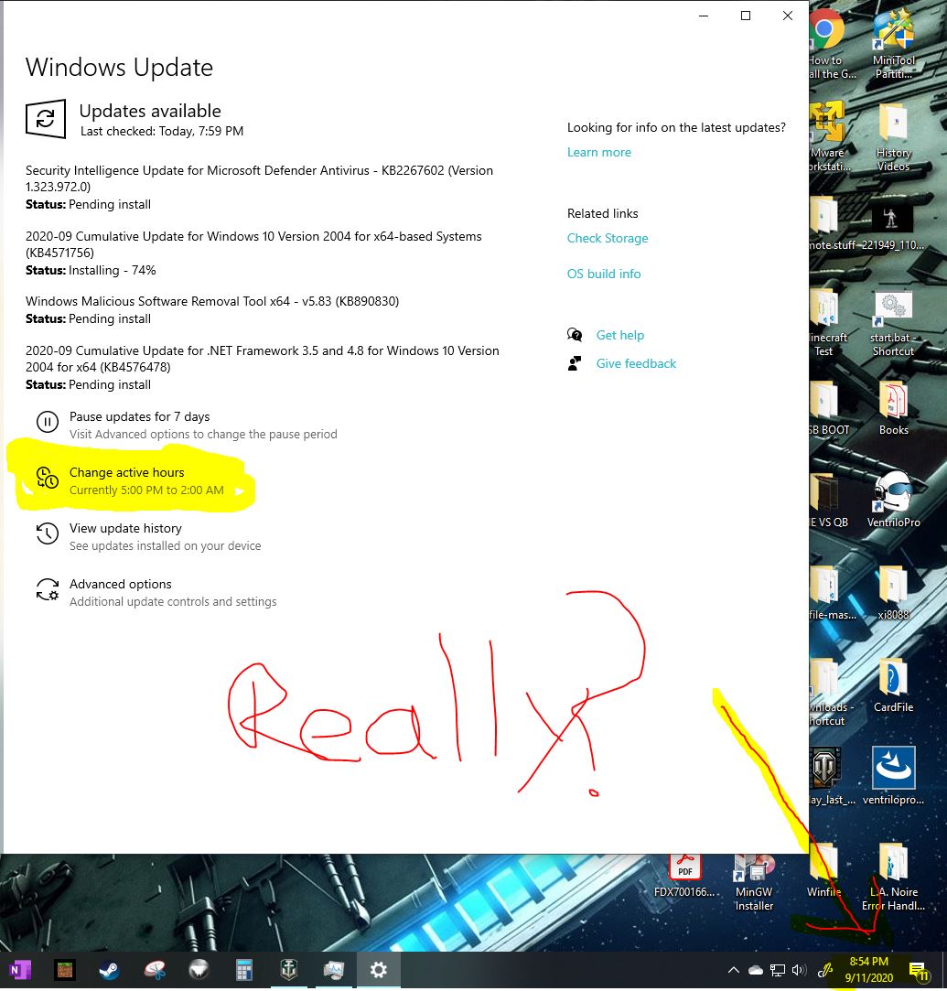The image size is (947, 991).
Task: Maximize the Windows Update settings window
Action: pyautogui.click(x=746, y=16)
